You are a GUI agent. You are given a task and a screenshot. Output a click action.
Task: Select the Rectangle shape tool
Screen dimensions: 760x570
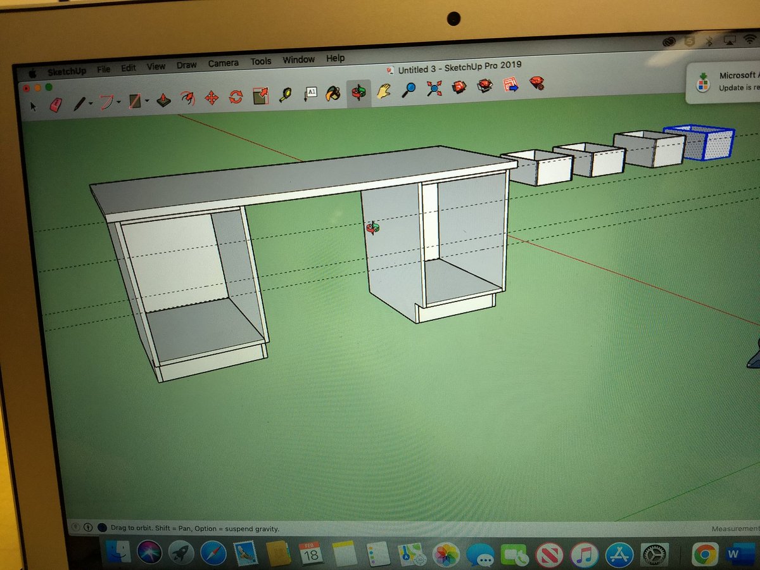tap(134, 101)
